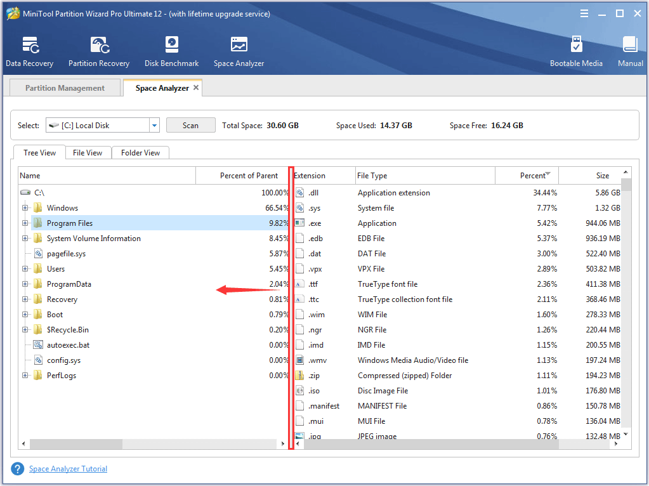The image size is (649, 486).
Task: Create Bootable Media
Action: [576, 51]
